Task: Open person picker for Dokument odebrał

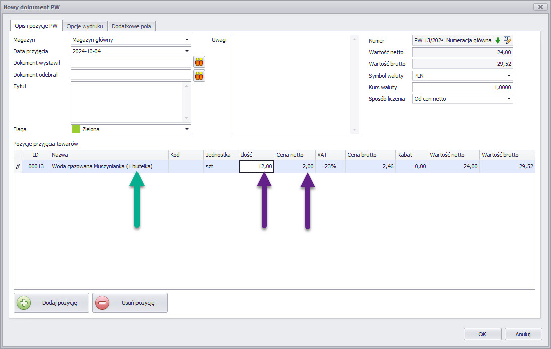Action: pyautogui.click(x=200, y=75)
